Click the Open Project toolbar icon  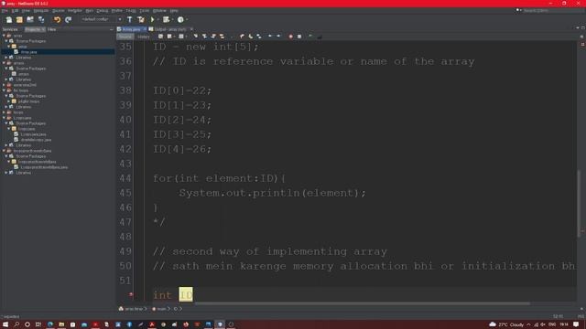pyautogui.click(x=30, y=19)
